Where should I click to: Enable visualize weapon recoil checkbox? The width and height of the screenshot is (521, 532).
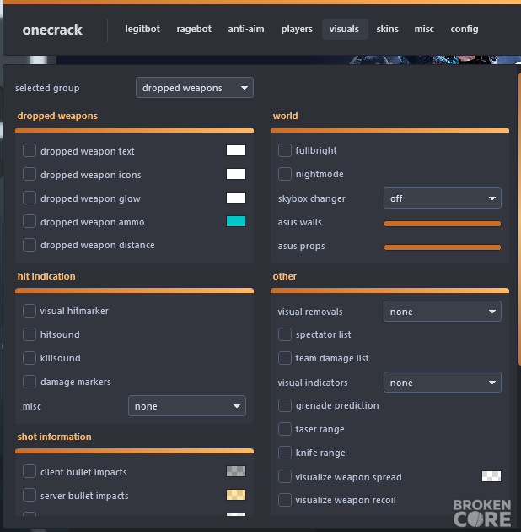285,500
